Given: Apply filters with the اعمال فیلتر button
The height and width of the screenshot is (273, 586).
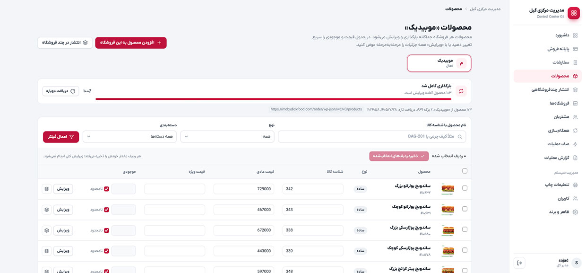Looking at the screenshot, I should tap(61, 137).
